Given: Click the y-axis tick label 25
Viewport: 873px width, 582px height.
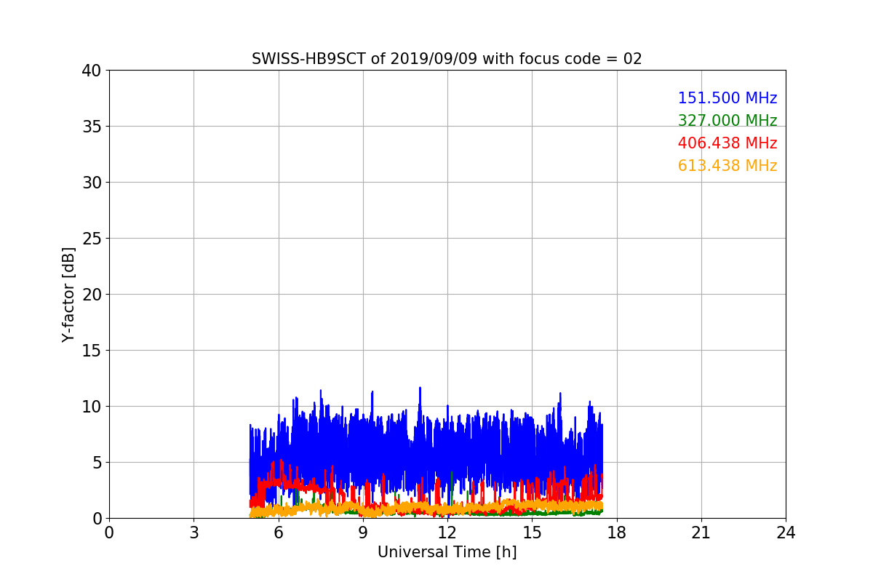Looking at the screenshot, I should [91, 239].
